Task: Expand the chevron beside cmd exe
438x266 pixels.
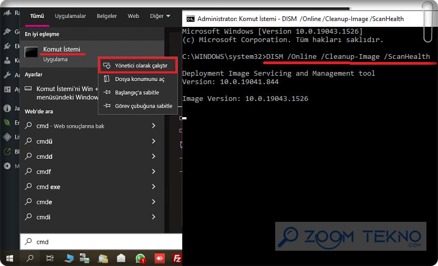Action: [153, 187]
